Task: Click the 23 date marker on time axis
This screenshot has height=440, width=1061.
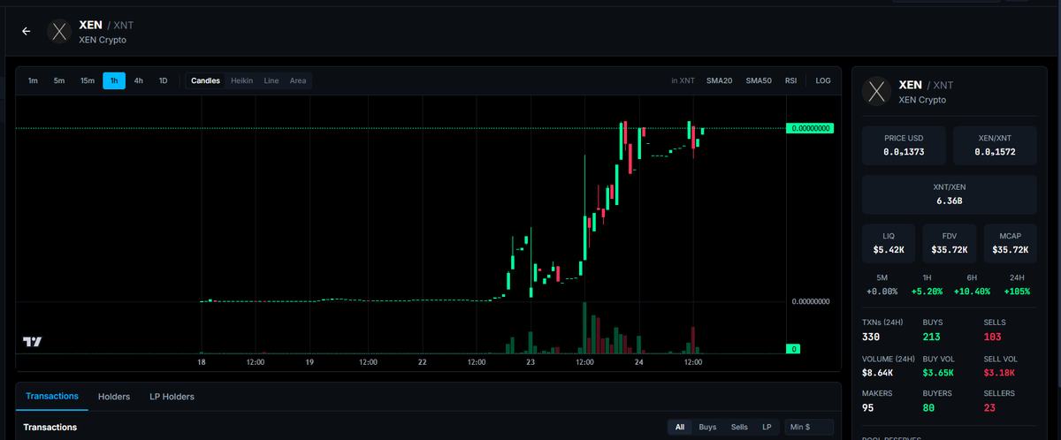Action: pyautogui.click(x=530, y=362)
